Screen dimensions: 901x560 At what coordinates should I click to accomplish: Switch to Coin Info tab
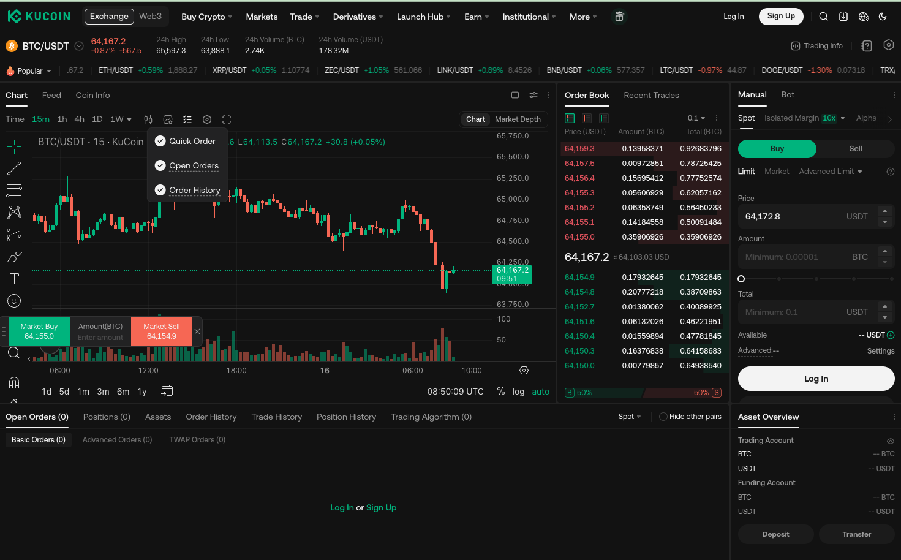click(92, 95)
